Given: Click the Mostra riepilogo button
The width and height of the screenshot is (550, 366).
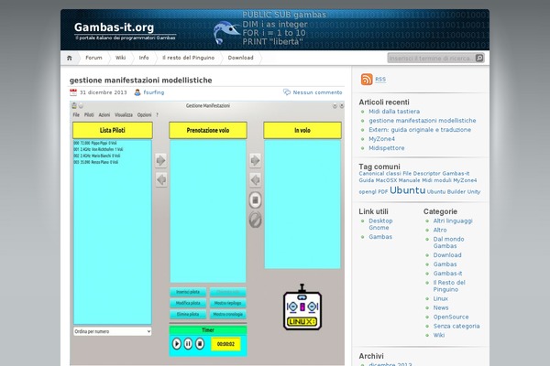Looking at the screenshot, I should pyautogui.click(x=228, y=303).
